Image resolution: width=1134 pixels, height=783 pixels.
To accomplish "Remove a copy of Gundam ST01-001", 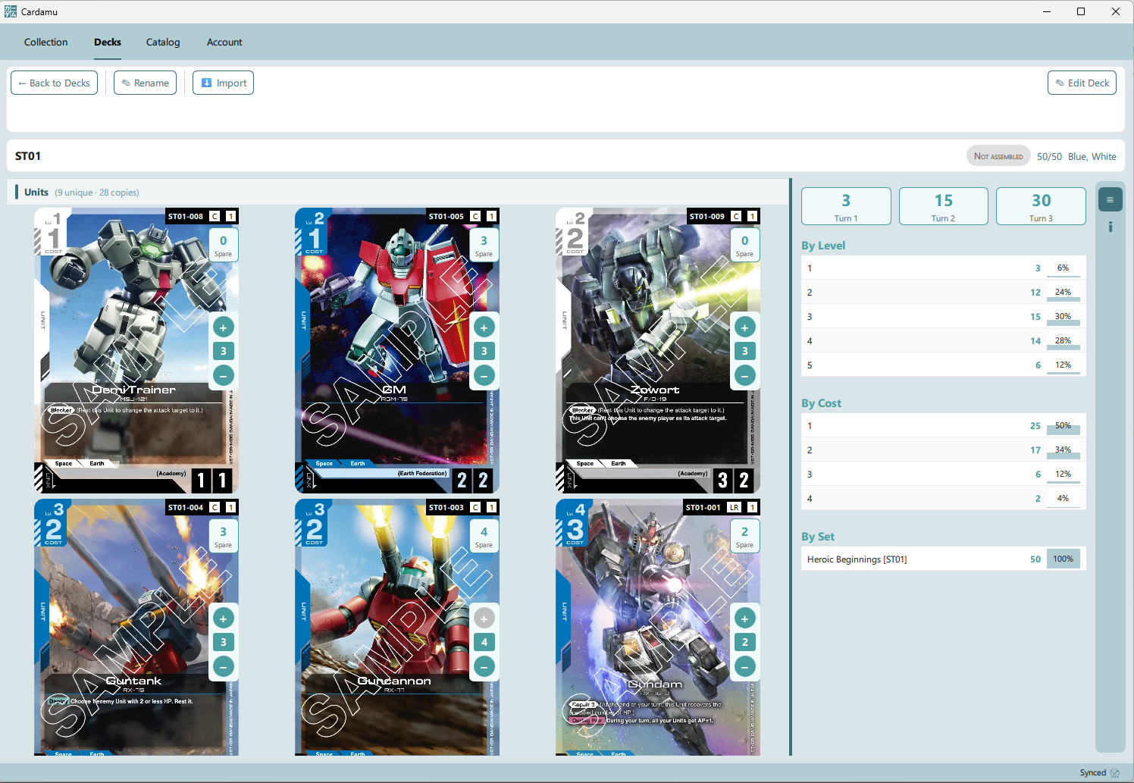I will [744, 666].
